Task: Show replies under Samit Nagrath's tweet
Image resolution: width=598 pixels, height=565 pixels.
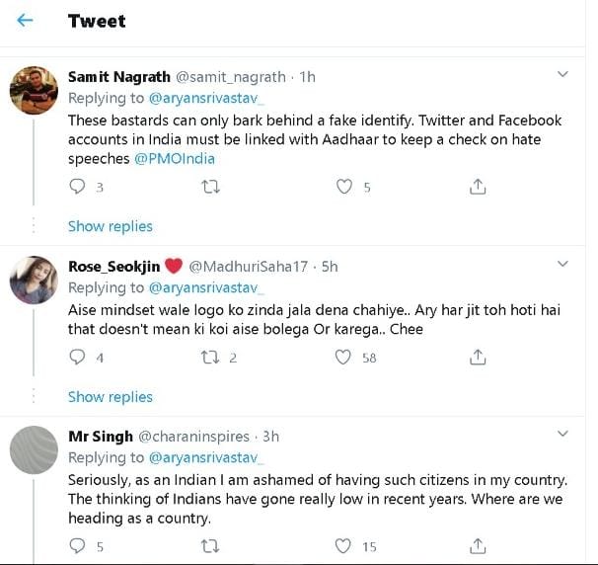Action: coord(110,226)
